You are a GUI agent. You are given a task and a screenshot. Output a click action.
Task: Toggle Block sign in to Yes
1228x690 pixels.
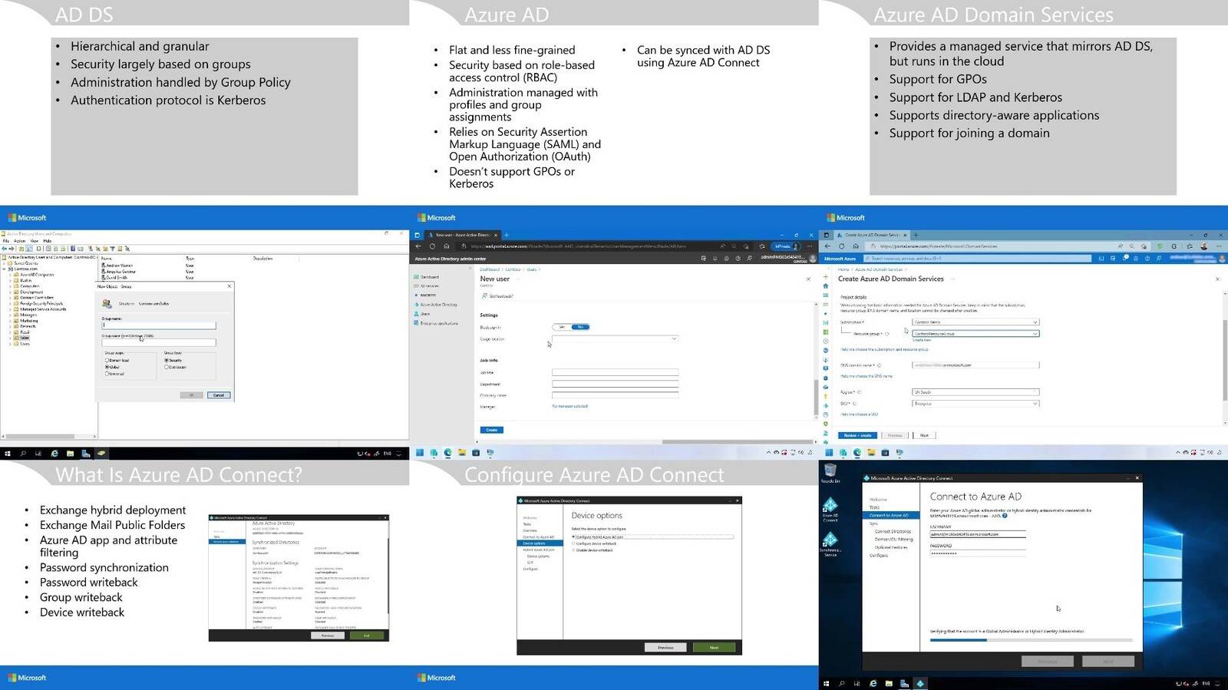click(x=563, y=327)
